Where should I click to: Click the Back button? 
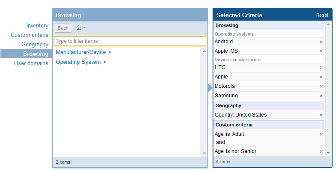coord(63,28)
